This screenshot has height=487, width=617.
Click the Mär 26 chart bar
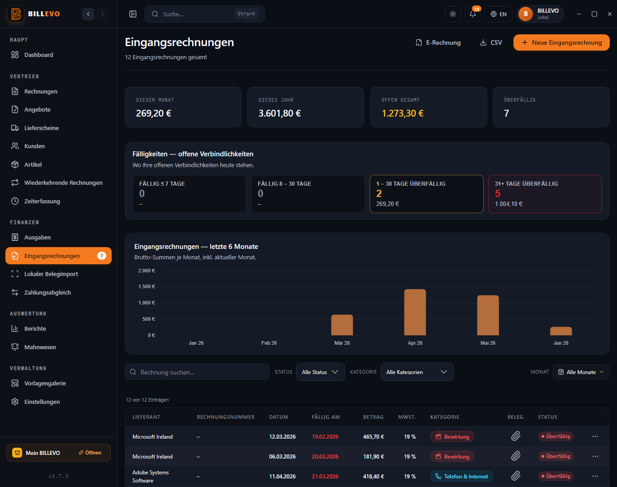pos(342,325)
